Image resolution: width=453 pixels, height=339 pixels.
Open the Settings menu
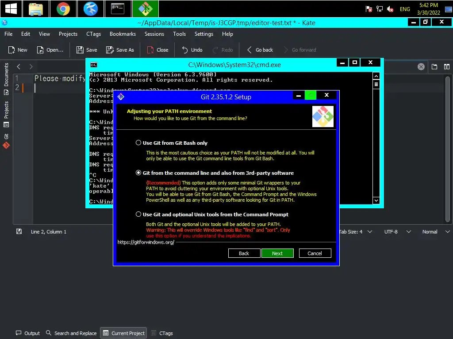click(x=203, y=34)
